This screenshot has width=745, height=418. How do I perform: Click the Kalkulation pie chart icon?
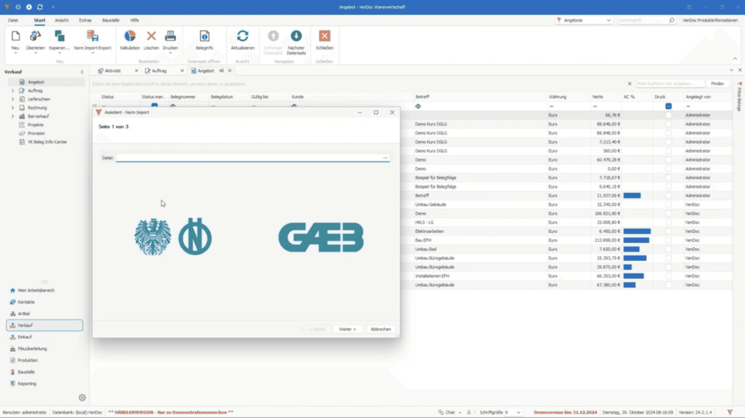pyautogui.click(x=130, y=36)
